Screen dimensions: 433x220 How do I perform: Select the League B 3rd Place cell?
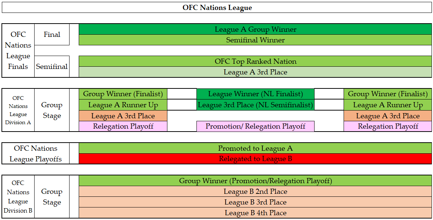pyautogui.click(x=255, y=202)
